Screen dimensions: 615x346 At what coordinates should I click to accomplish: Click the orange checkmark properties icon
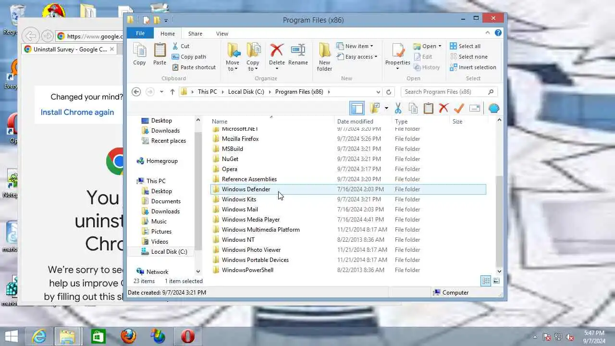tap(459, 108)
